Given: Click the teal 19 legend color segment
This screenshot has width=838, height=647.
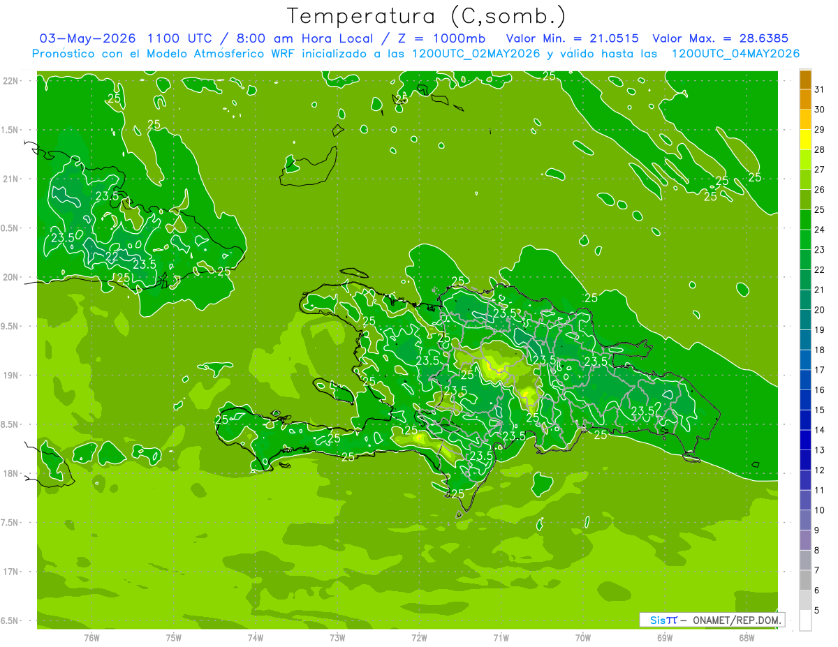Looking at the screenshot, I should 805,320.
